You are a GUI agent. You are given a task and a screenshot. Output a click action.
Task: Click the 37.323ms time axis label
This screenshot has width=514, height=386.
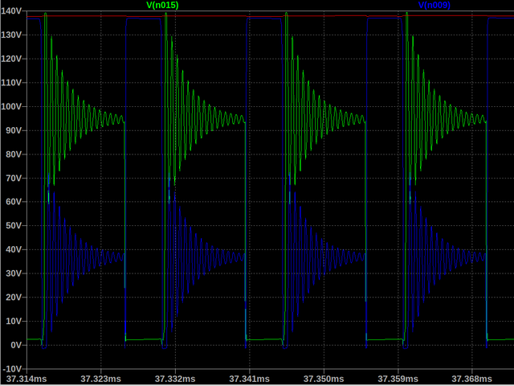(x=100, y=379)
